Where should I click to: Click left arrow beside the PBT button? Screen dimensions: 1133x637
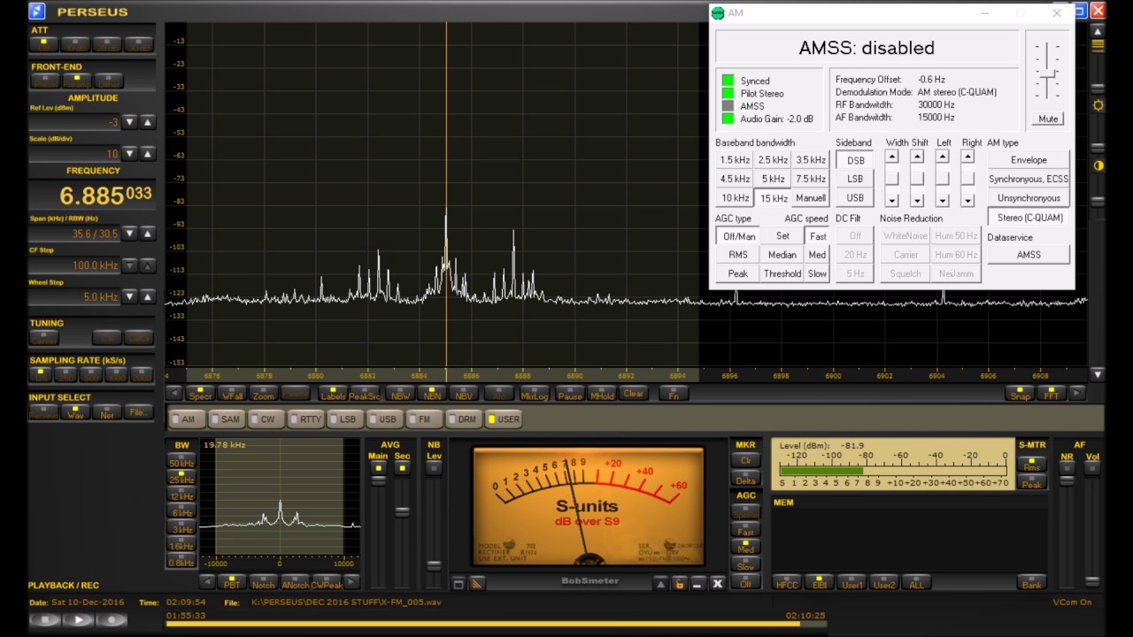[206, 582]
